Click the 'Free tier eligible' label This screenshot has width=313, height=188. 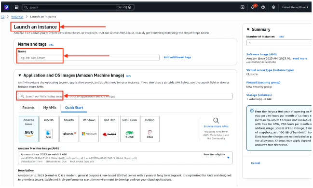click(214, 154)
